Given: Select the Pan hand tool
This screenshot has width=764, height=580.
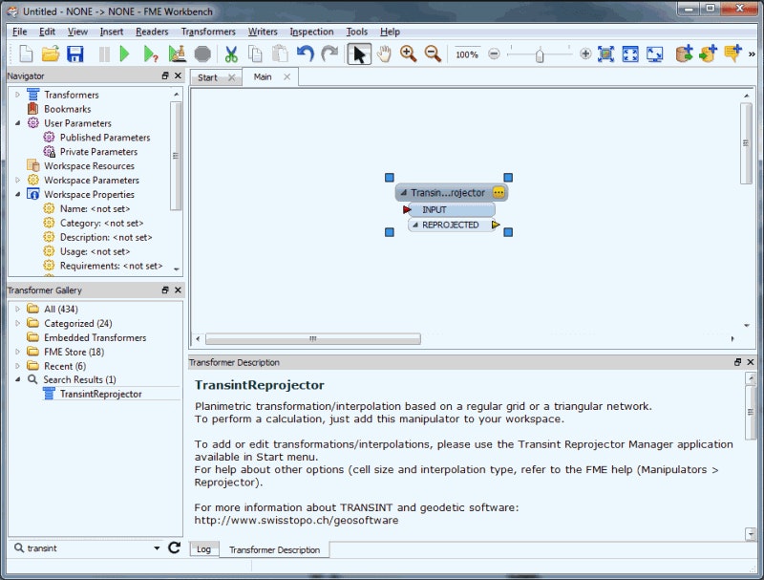Looking at the screenshot, I should click(x=384, y=54).
